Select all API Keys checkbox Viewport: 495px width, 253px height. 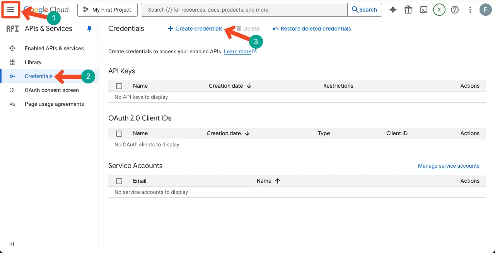pos(119,86)
